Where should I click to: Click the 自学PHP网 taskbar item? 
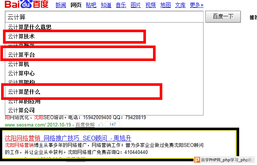click(x=225, y=159)
